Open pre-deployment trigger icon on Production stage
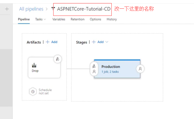This screenshot has height=119, width=194. (x=94, y=66)
